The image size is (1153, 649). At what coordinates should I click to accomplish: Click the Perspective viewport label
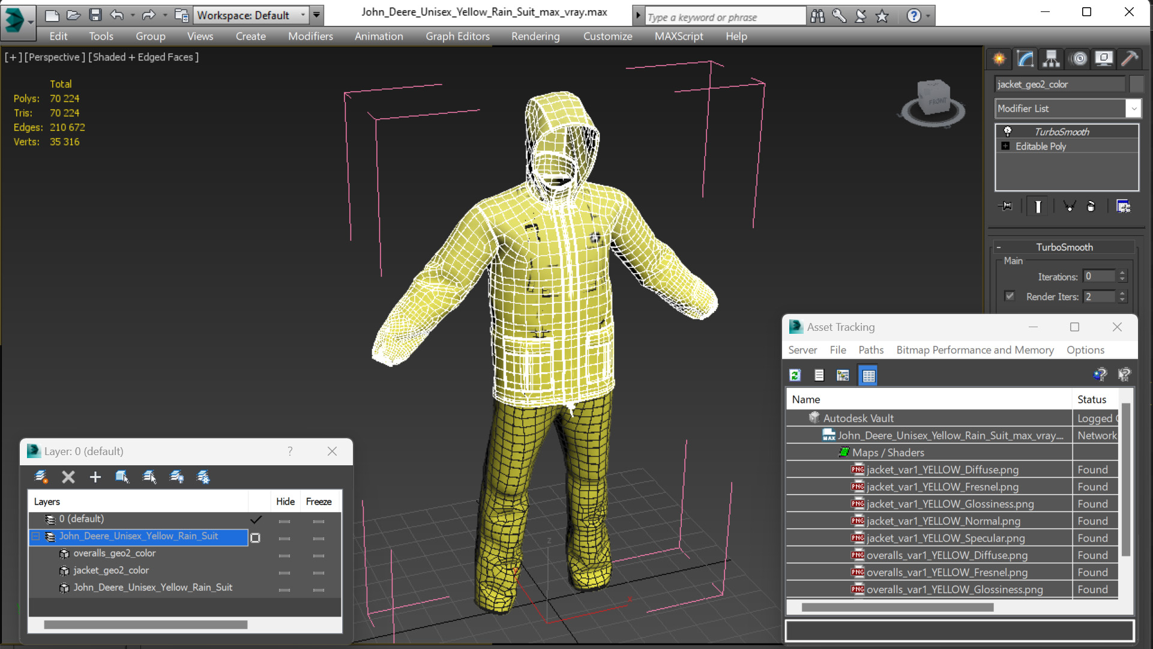tap(54, 57)
